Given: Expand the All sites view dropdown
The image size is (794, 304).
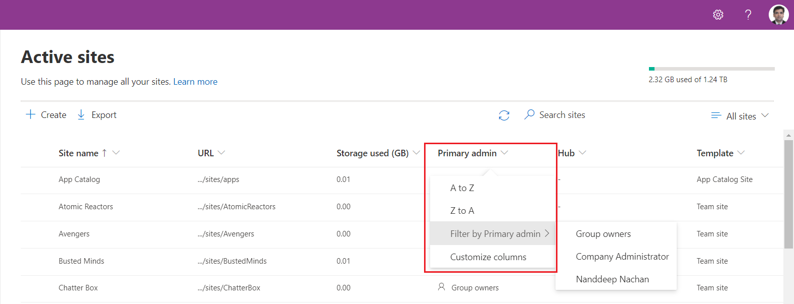Looking at the screenshot, I should point(765,115).
